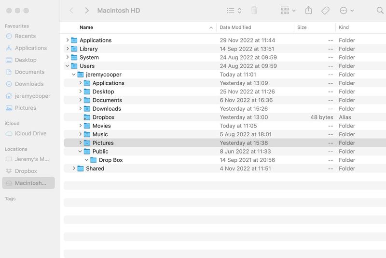
Task: Click the Tags icon in toolbar
Action: pyautogui.click(x=325, y=11)
